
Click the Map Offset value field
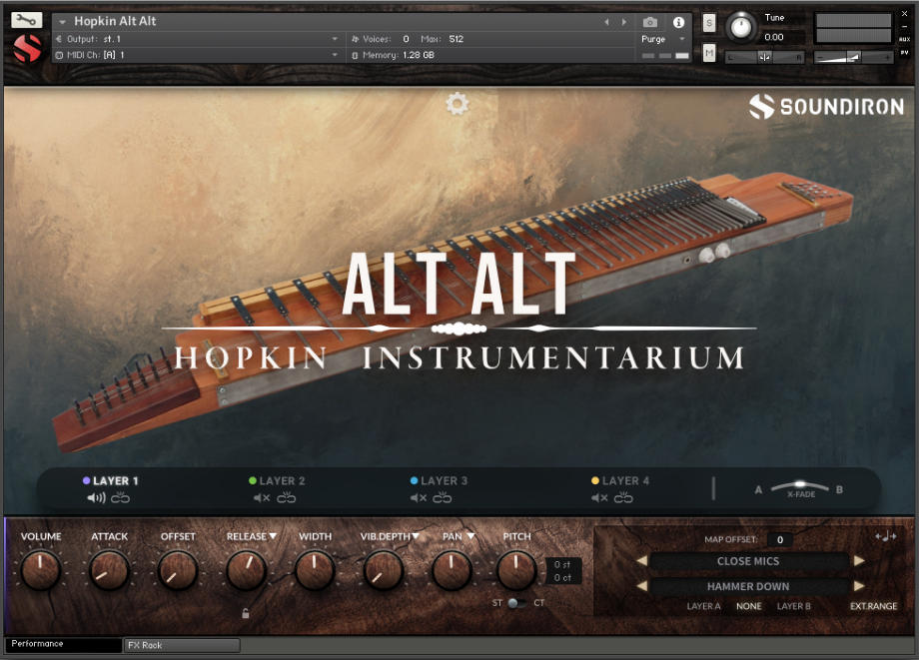781,539
